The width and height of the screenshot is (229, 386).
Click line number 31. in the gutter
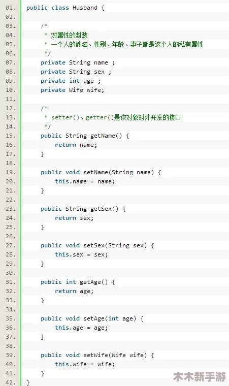11,282
